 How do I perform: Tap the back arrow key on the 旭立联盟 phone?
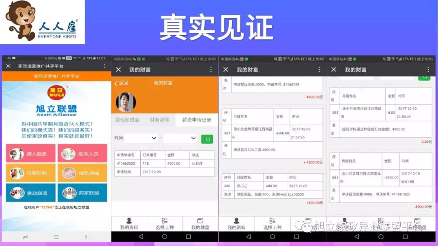pyautogui.click(x=87, y=237)
